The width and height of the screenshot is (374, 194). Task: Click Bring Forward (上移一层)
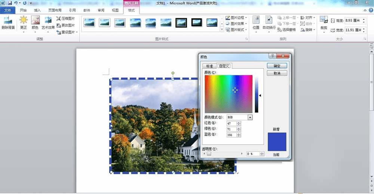click(x=288, y=18)
